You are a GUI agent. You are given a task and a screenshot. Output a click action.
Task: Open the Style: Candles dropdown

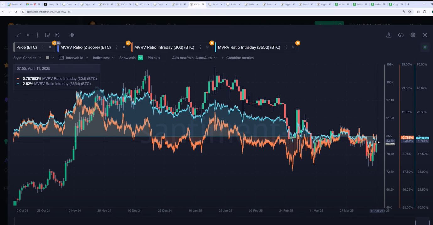27,58
